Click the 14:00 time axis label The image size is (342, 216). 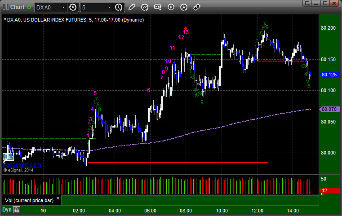coord(293,211)
